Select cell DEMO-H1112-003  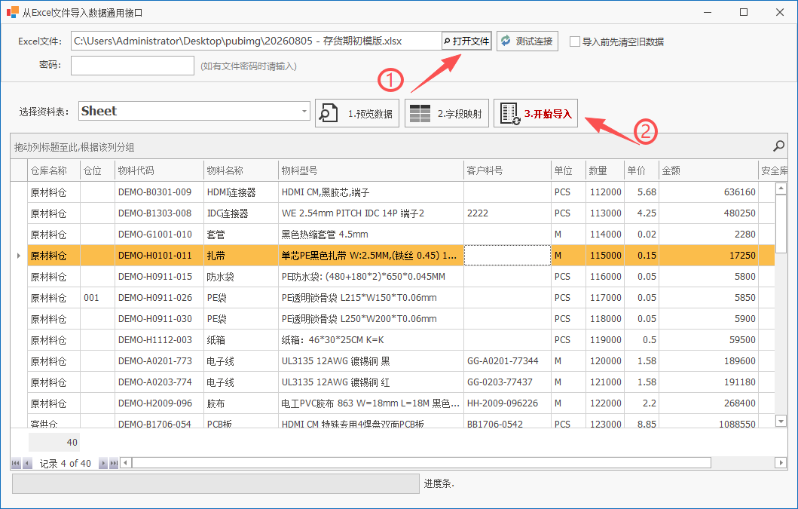[x=159, y=340]
